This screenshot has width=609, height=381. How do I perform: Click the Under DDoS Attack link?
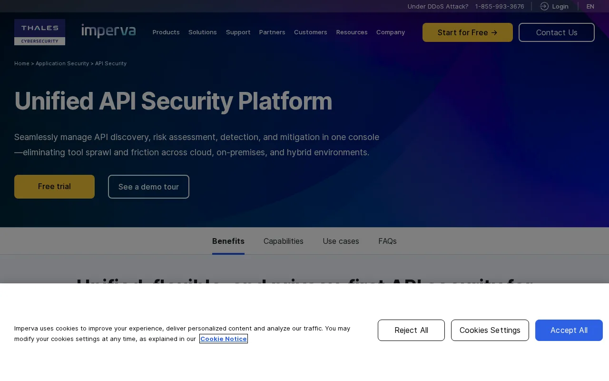pyautogui.click(x=438, y=6)
